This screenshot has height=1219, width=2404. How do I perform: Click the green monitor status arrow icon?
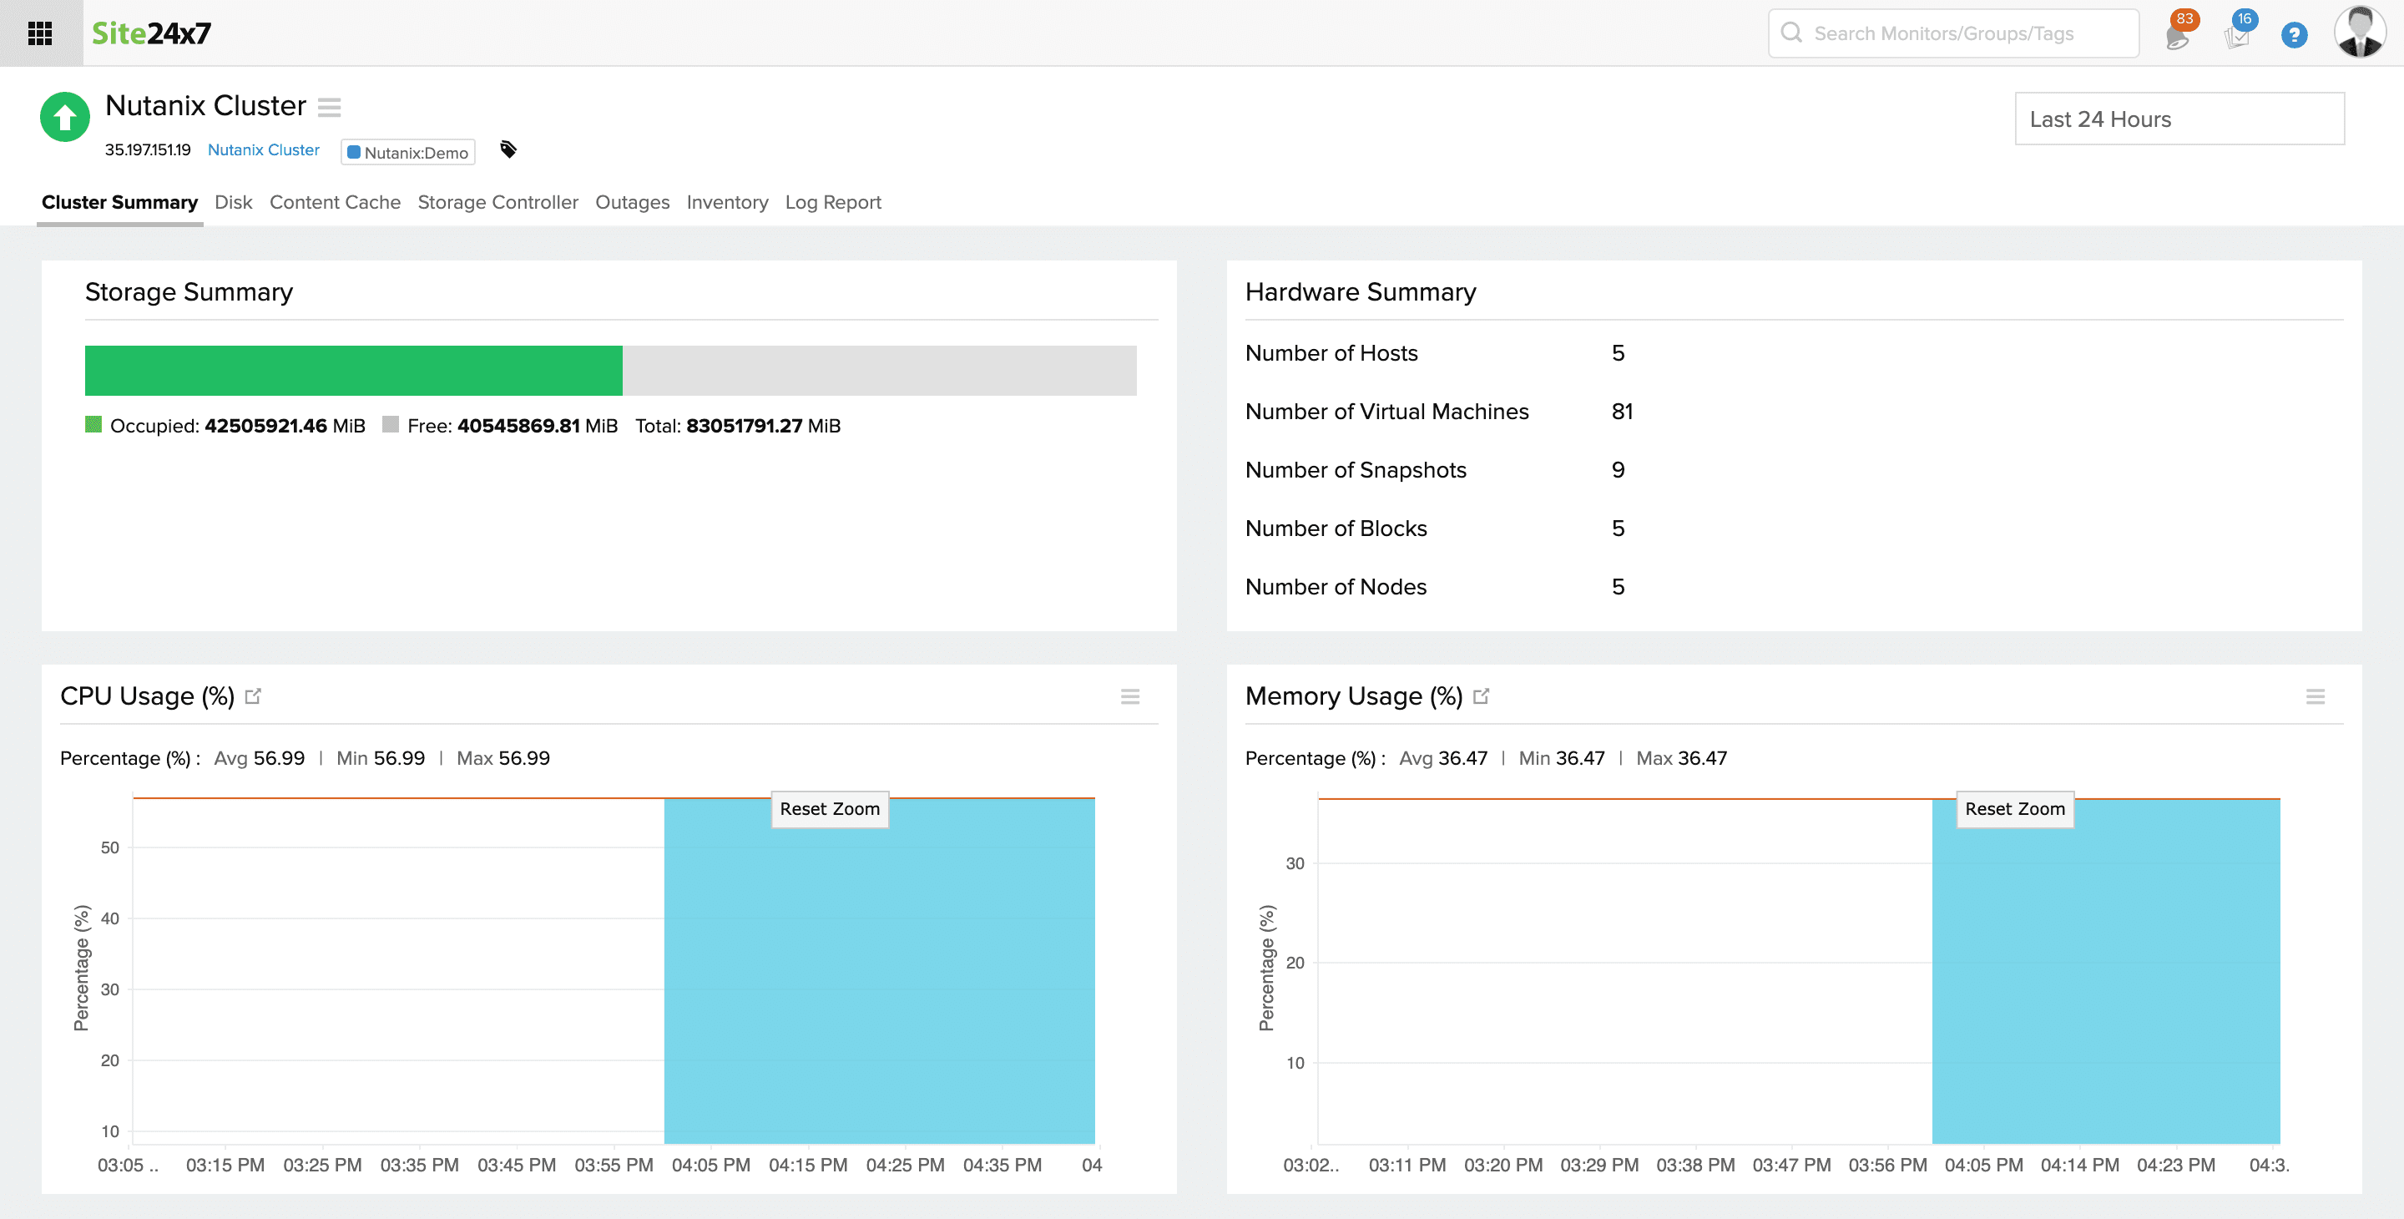click(x=63, y=118)
